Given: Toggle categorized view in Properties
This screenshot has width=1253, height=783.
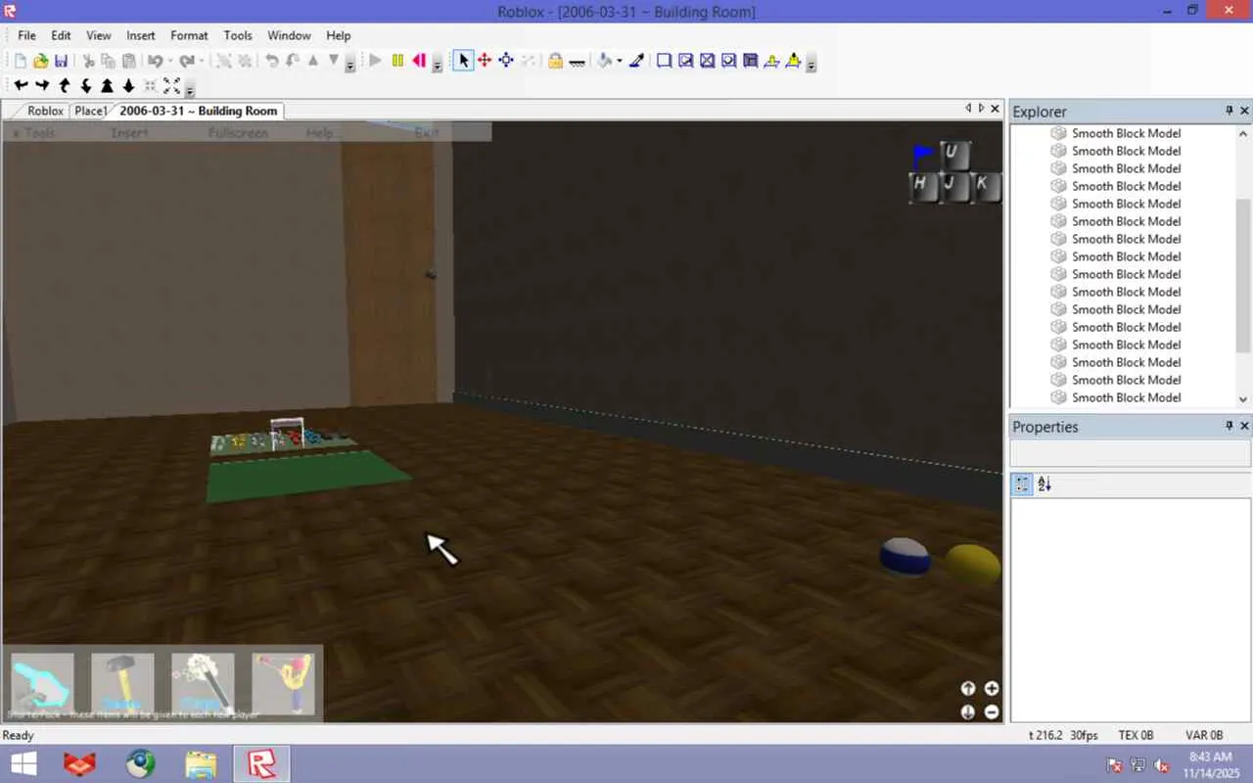Looking at the screenshot, I should tap(1022, 484).
